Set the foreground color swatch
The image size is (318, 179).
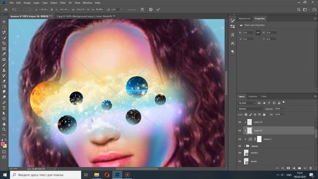3,144
